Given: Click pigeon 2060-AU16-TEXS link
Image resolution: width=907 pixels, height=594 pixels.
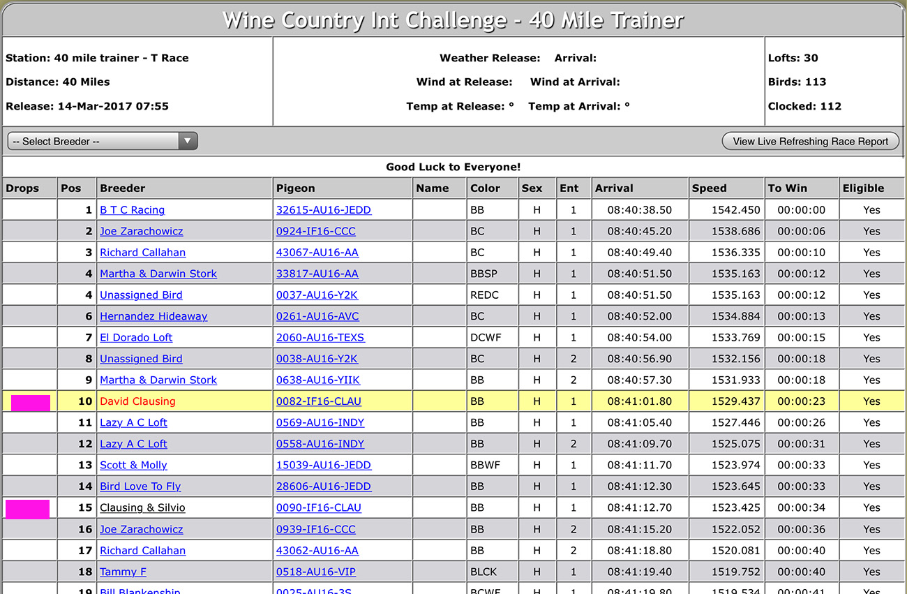Looking at the screenshot, I should [x=320, y=338].
